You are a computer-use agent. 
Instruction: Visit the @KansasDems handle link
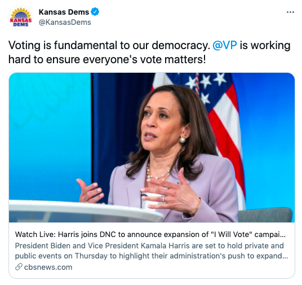[x=65, y=23]
